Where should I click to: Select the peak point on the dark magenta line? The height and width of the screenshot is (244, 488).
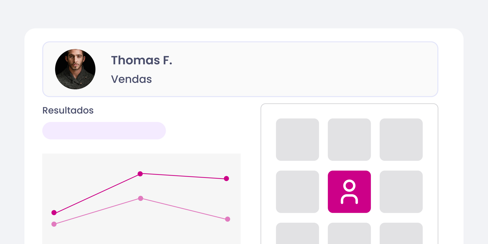[x=140, y=174]
